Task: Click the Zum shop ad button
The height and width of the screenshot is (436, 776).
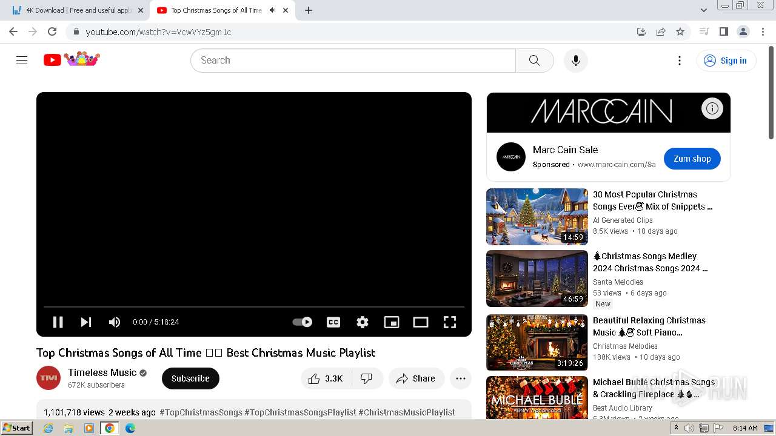Action: [x=692, y=159]
